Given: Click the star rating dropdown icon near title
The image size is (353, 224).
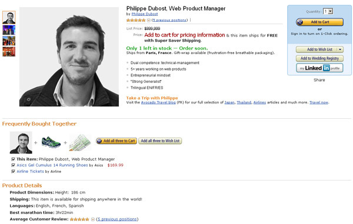Looking at the screenshot, I should coord(149,20).
